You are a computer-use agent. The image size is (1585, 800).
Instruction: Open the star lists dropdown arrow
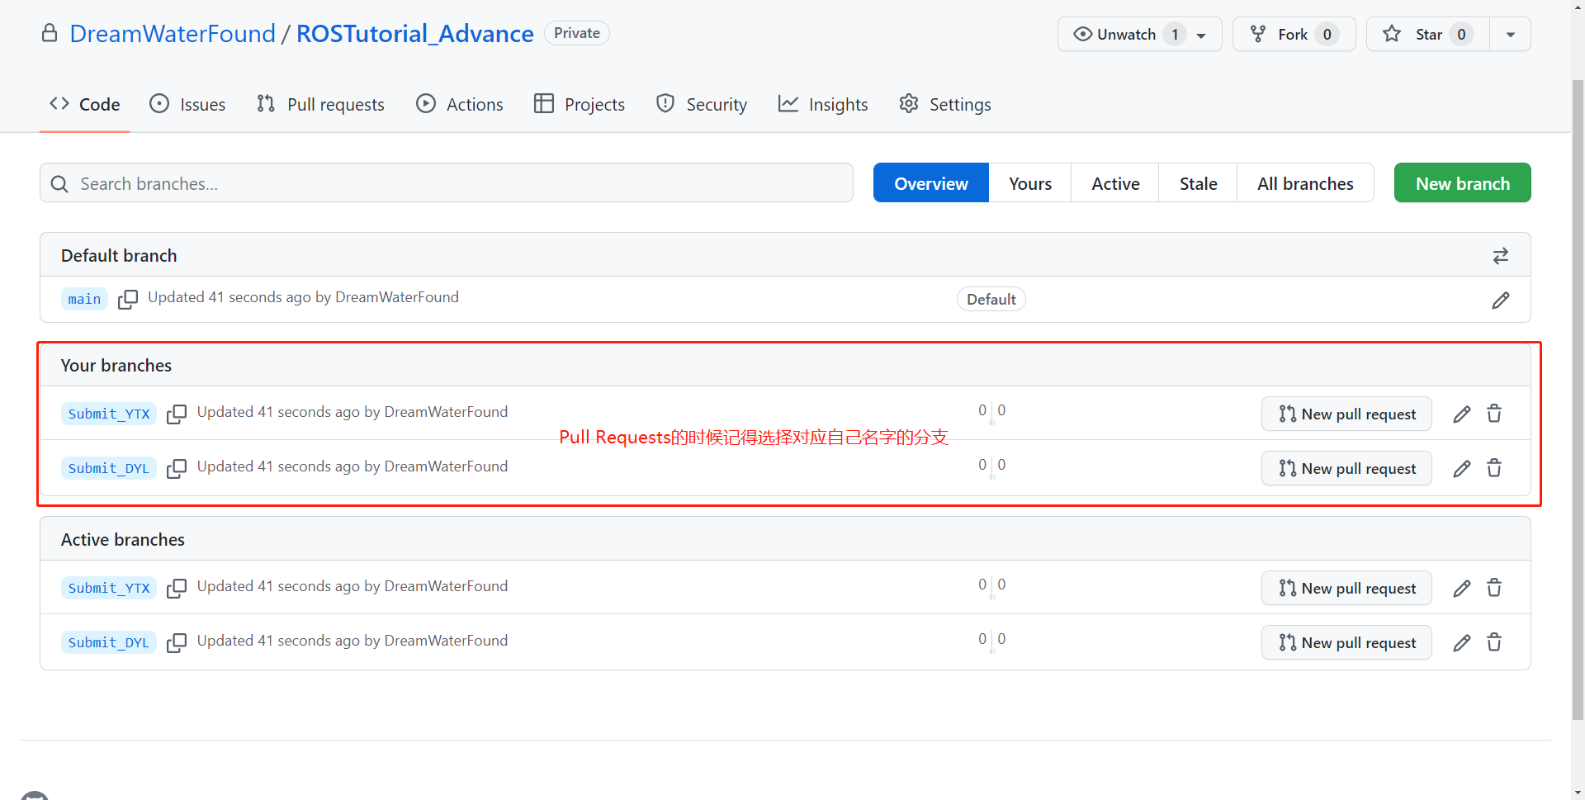click(x=1511, y=35)
